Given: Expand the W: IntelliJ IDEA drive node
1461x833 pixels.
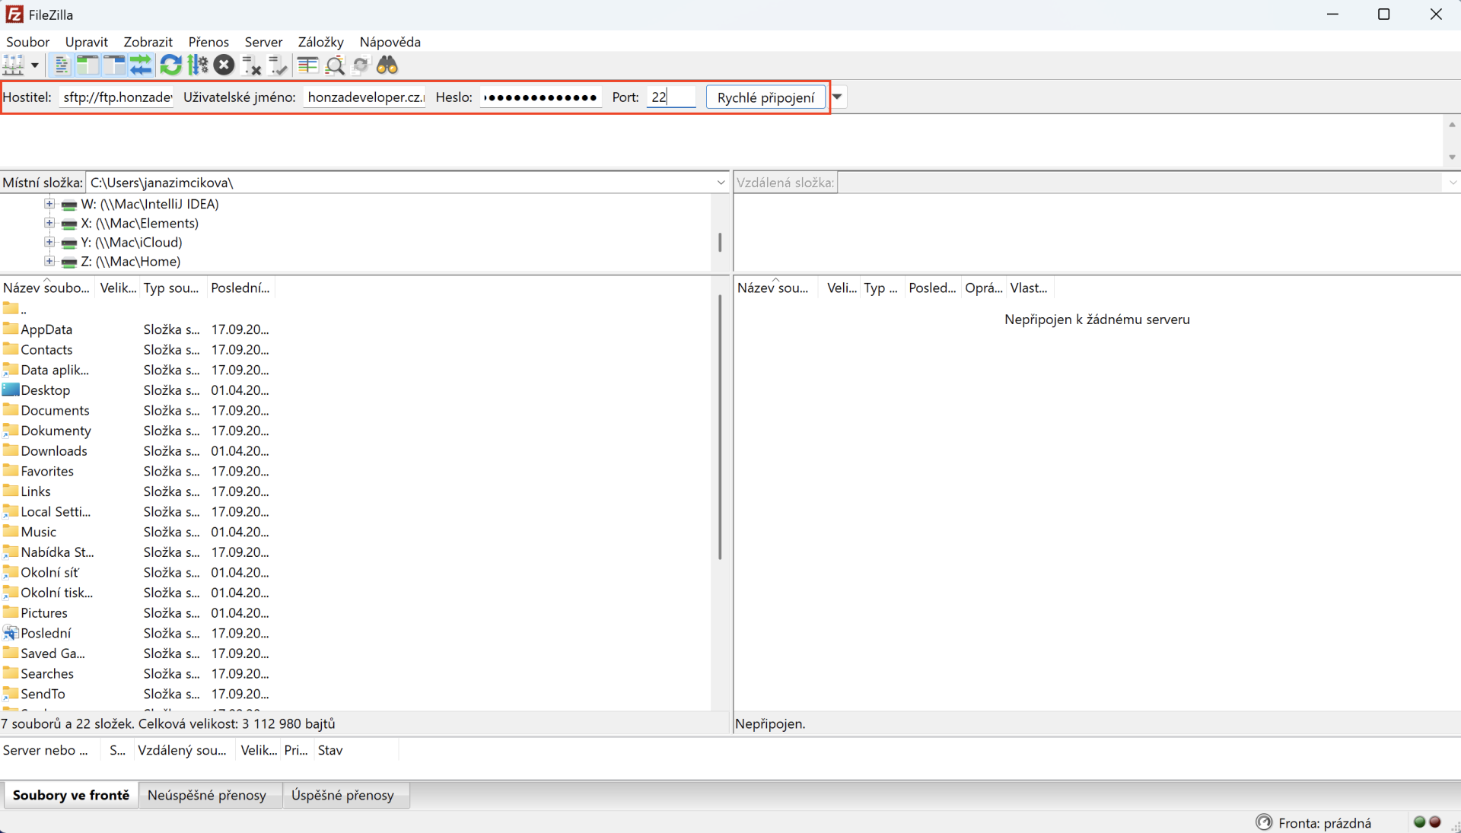Looking at the screenshot, I should 49,204.
